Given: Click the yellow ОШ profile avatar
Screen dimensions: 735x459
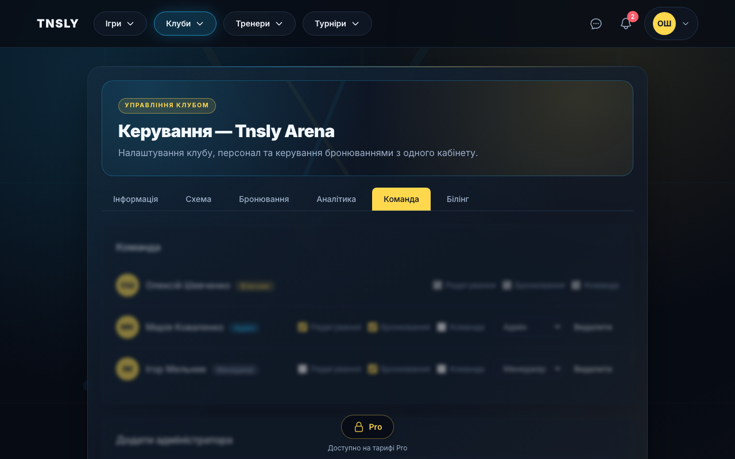Looking at the screenshot, I should click(664, 24).
